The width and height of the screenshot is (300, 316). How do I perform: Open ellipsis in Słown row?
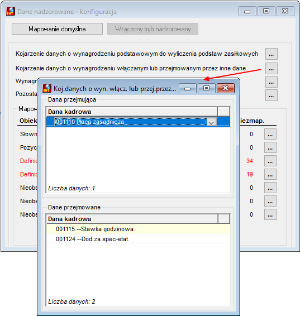[270, 134]
